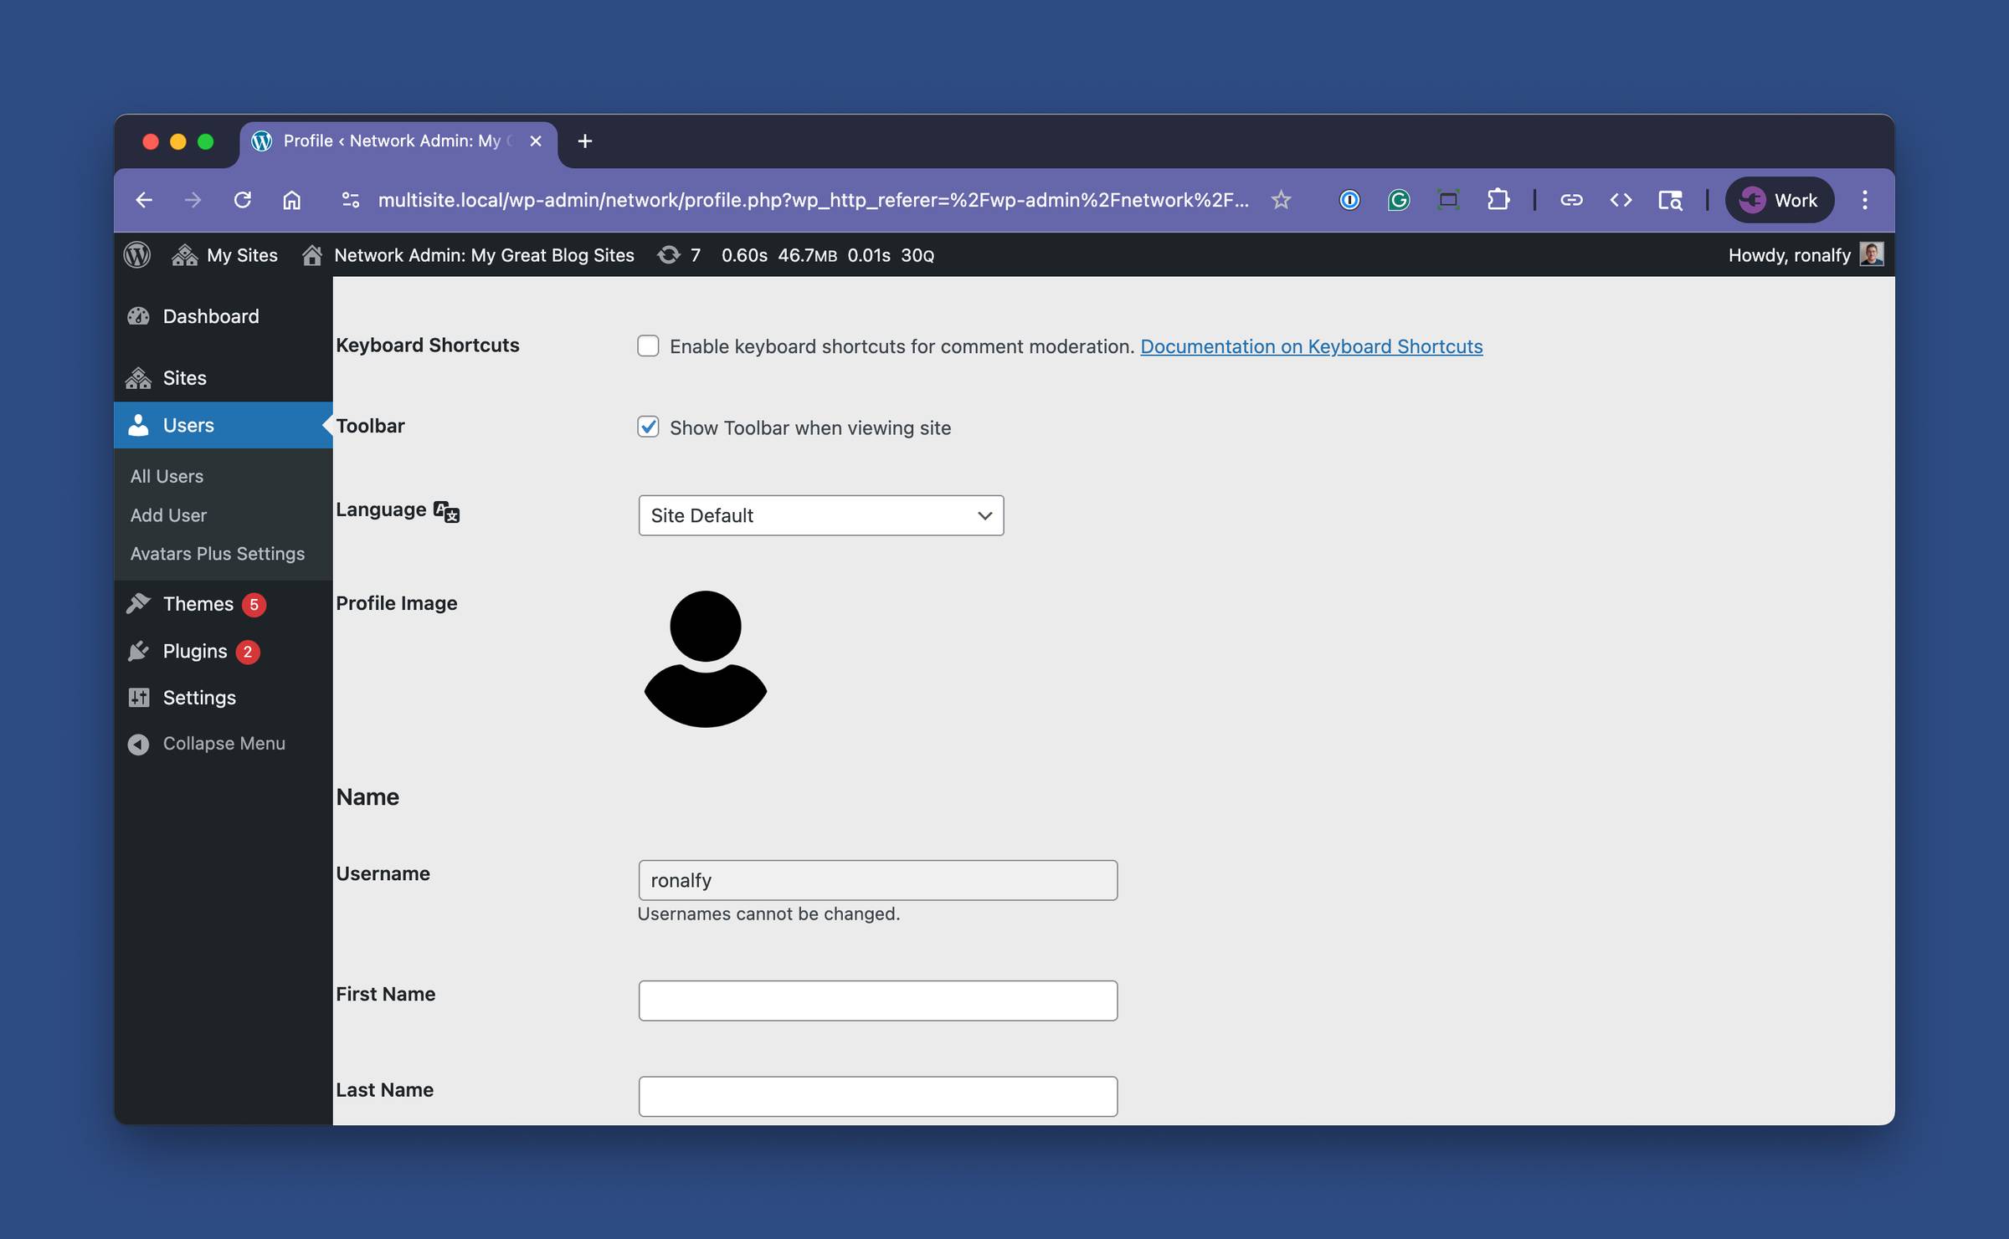Click the default Profile Image avatar
The width and height of the screenshot is (2009, 1239).
[x=706, y=659]
